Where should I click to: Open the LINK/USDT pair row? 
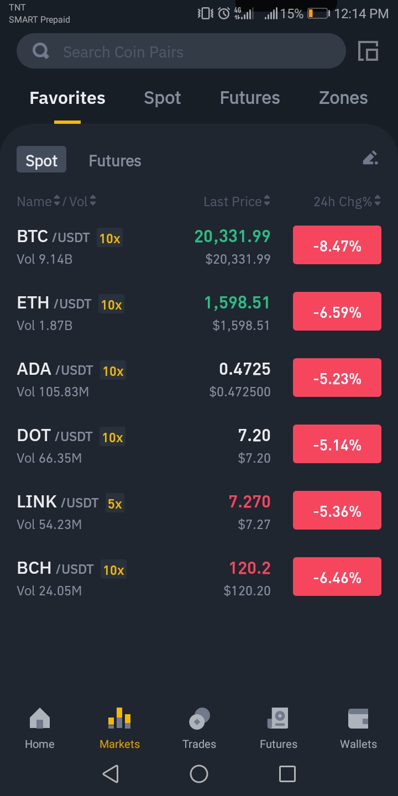coord(199,511)
